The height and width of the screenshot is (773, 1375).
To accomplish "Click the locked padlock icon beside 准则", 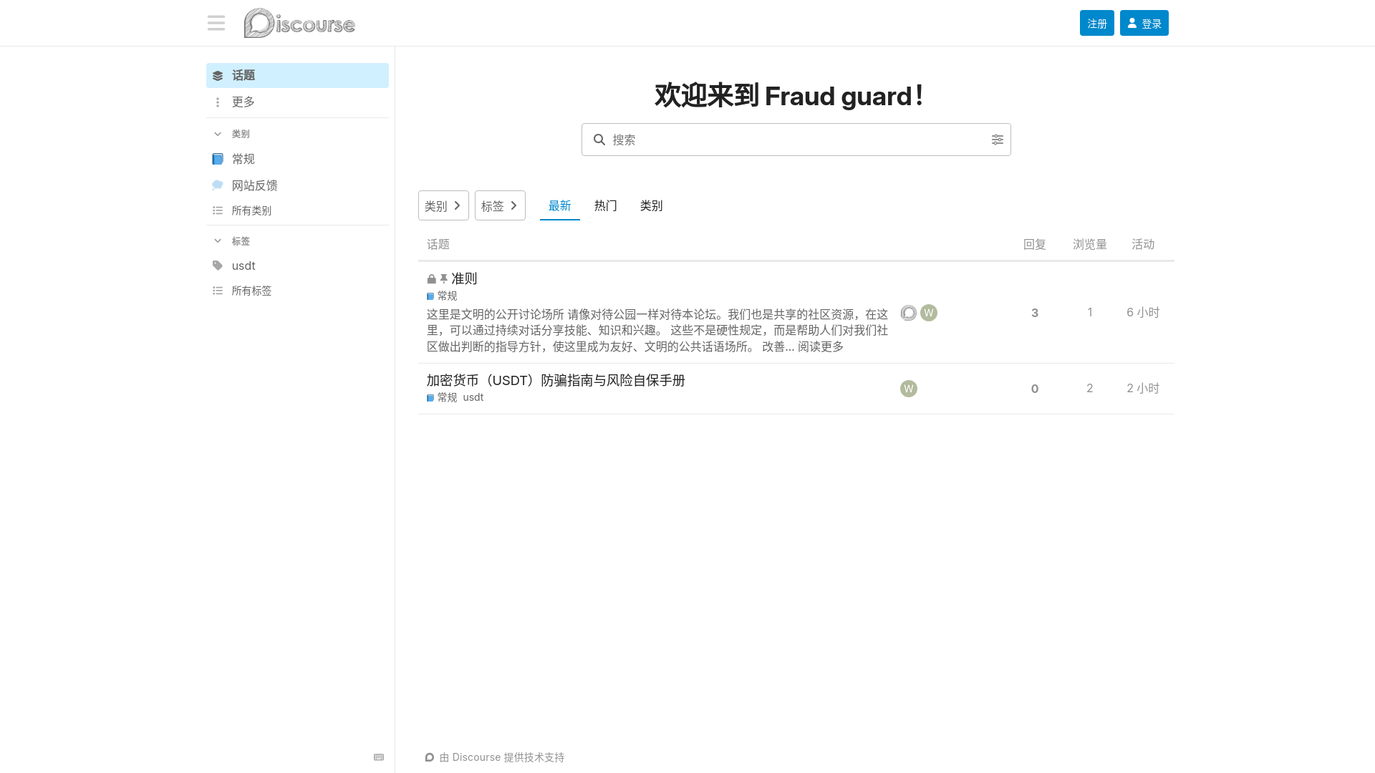I will pos(432,279).
